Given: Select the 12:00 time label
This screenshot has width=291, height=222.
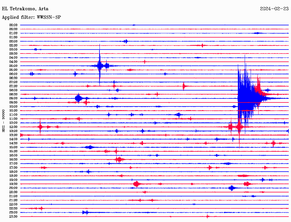Looking at the screenshot, I should (x=13, y=123).
